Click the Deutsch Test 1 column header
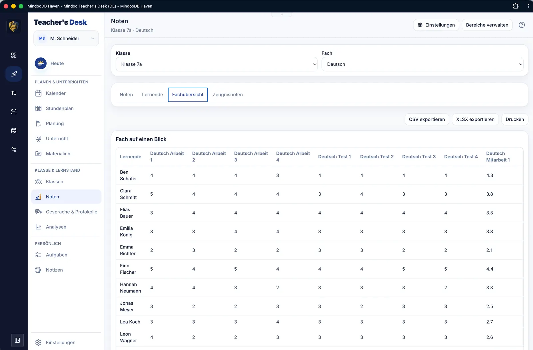This screenshot has height=350, width=533. [x=334, y=157]
